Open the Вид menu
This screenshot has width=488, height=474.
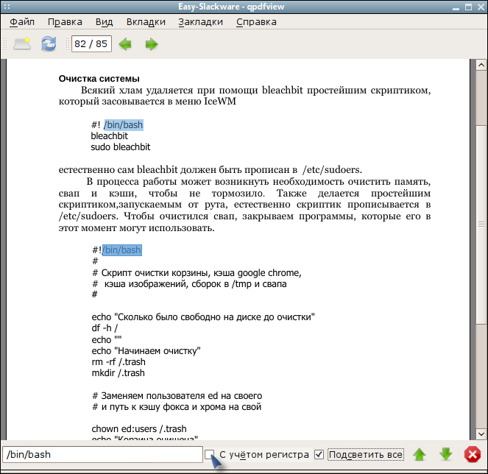pyautogui.click(x=104, y=22)
